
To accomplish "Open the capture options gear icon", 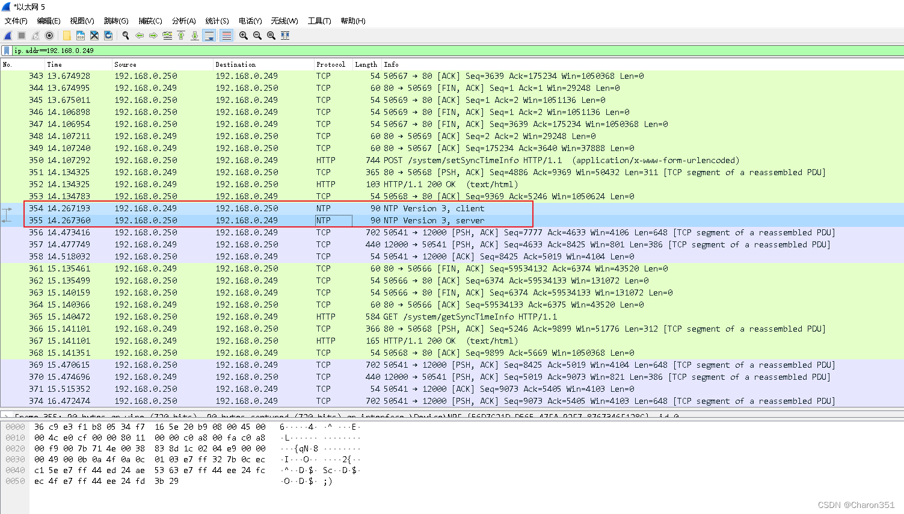I will coord(49,36).
